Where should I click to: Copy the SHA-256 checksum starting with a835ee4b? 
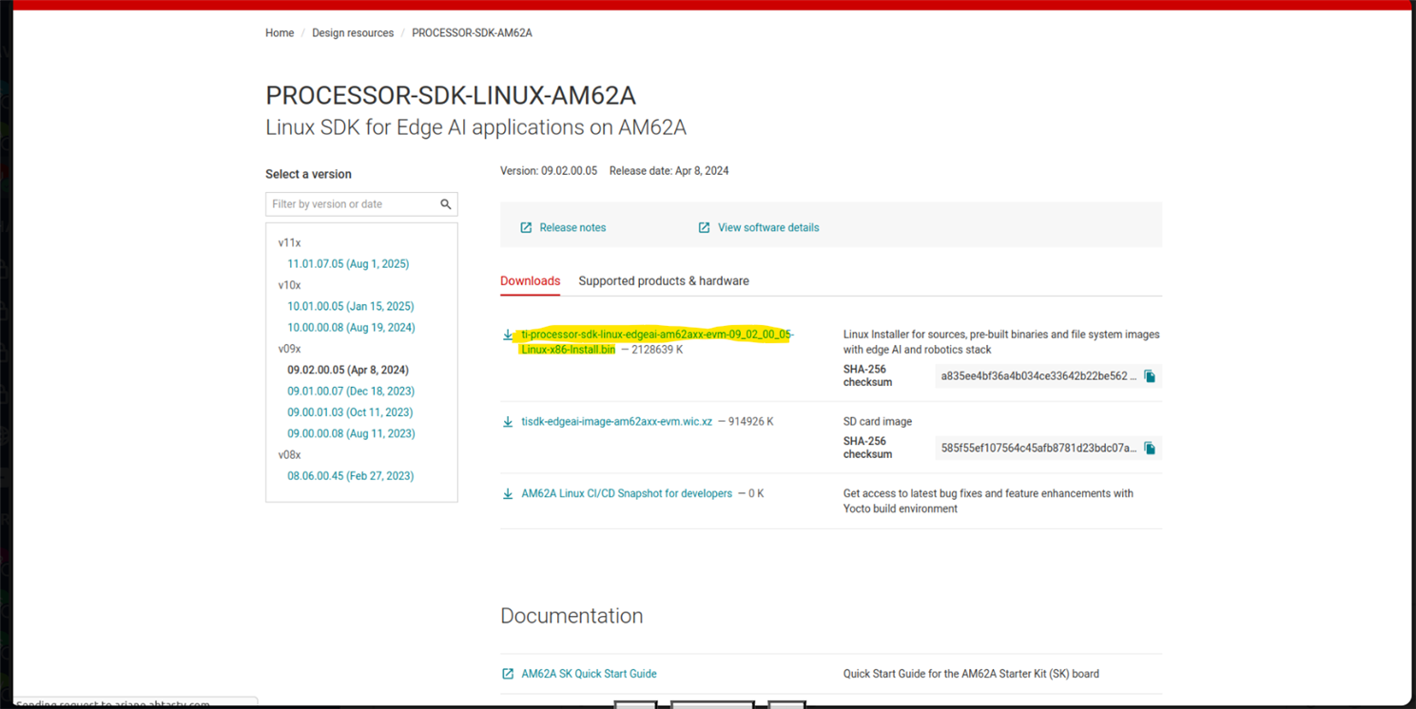coord(1150,376)
